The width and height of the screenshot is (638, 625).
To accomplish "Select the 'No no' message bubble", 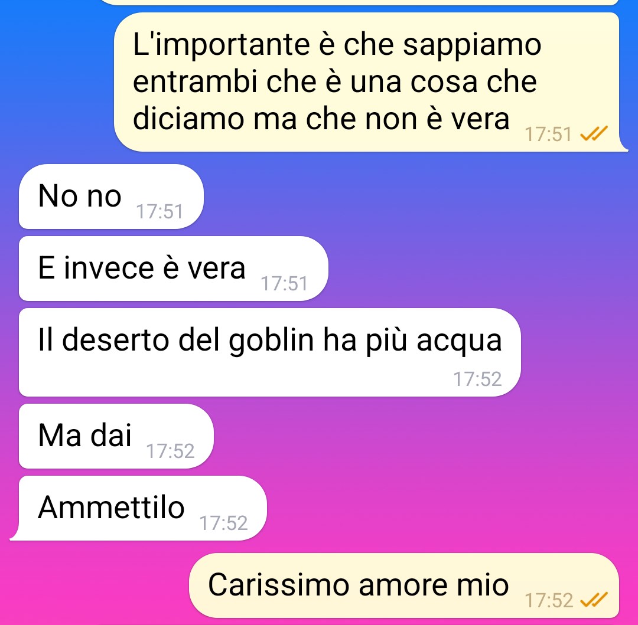I will (x=111, y=197).
